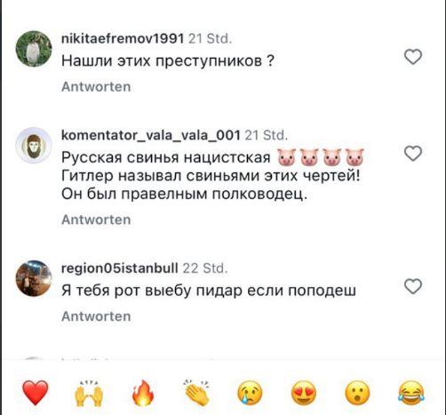
Task: Insert the heart-eyes face emoji
Action: pos(304,393)
